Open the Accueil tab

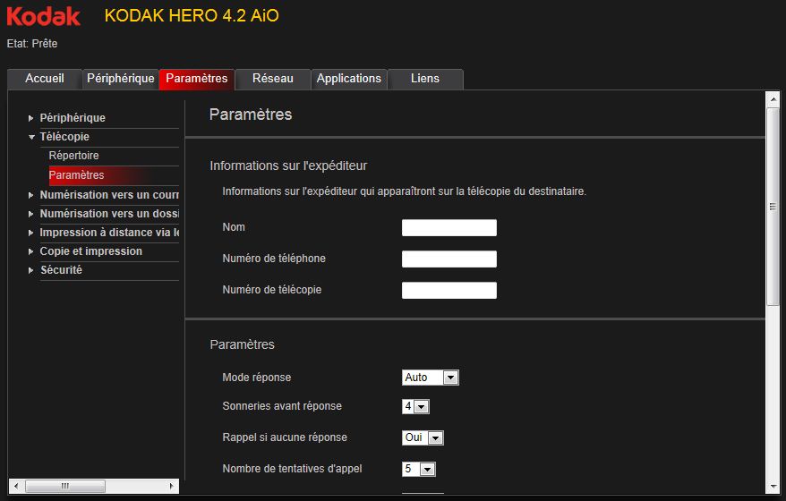coord(45,79)
